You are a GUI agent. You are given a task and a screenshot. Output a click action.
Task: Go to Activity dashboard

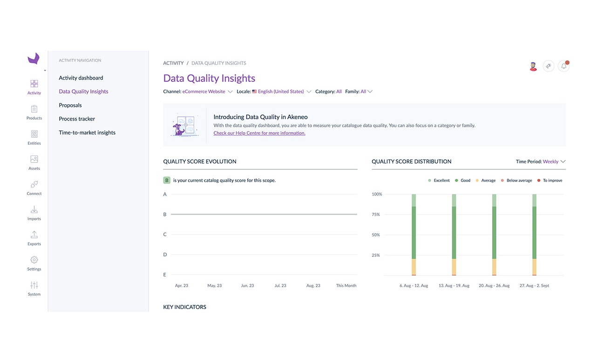pos(81,78)
